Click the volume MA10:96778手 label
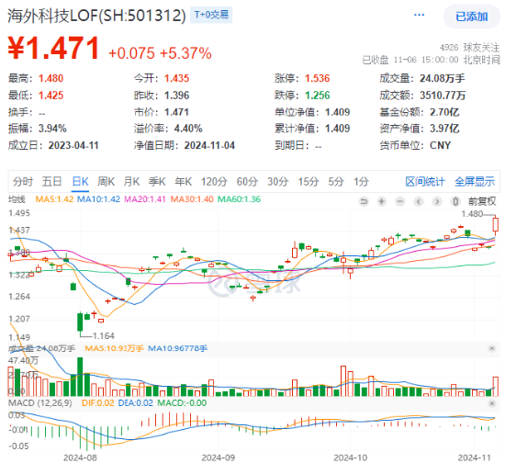 178,348
